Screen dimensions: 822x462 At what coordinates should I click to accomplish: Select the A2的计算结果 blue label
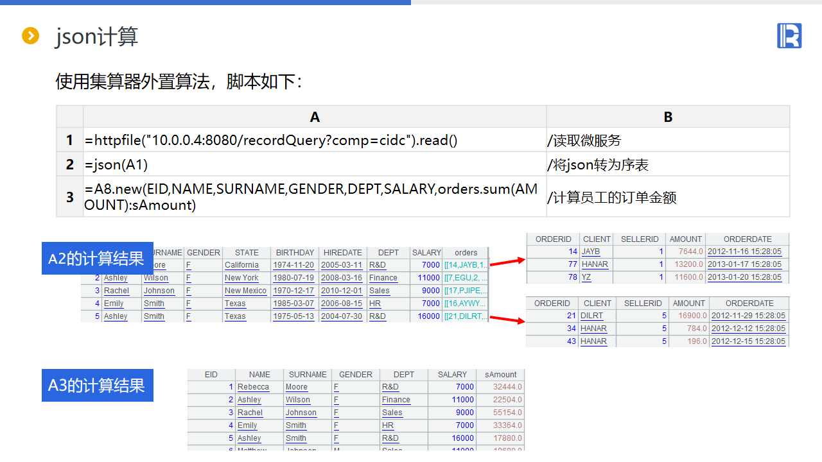[97, 258]
